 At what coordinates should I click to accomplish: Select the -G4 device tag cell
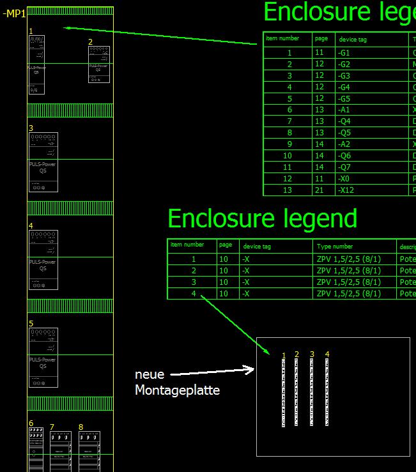372,87
